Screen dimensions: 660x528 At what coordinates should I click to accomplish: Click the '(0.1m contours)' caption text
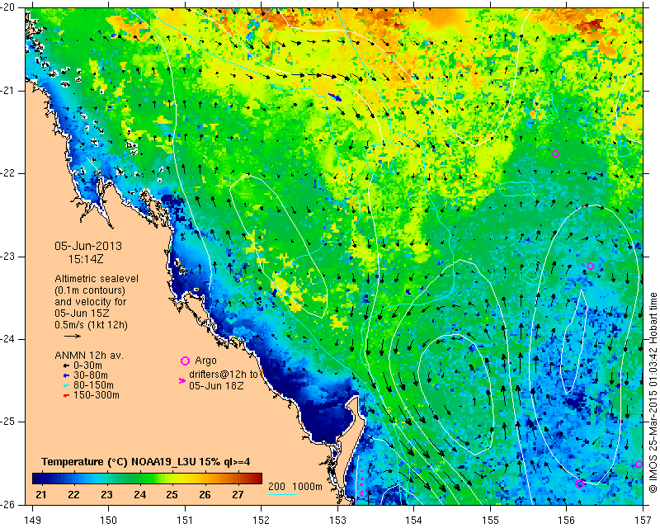pyautogui.click(x=90, y=290)
